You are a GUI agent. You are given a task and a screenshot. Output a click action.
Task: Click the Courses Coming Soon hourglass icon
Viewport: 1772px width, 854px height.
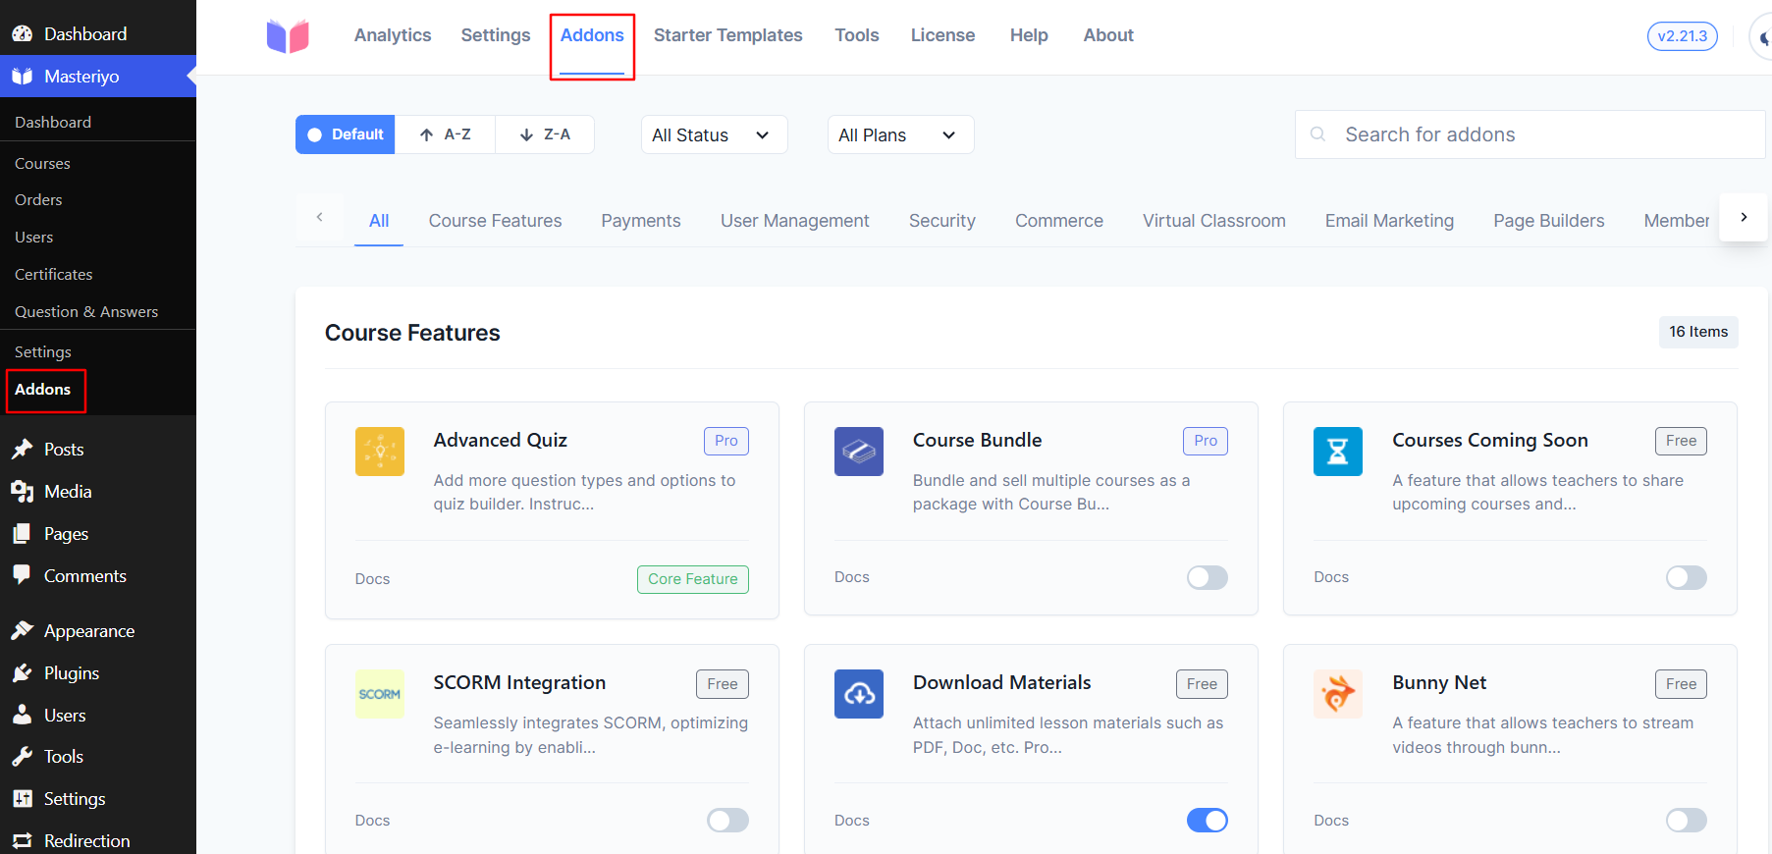pos(1338,452)
